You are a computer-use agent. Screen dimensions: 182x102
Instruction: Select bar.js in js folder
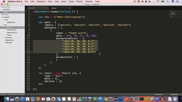tap(9, 27)
